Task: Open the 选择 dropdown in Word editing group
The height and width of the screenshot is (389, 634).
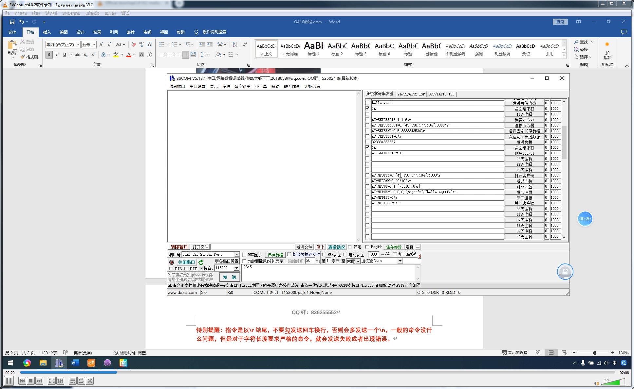Action: tap(583, 57)
